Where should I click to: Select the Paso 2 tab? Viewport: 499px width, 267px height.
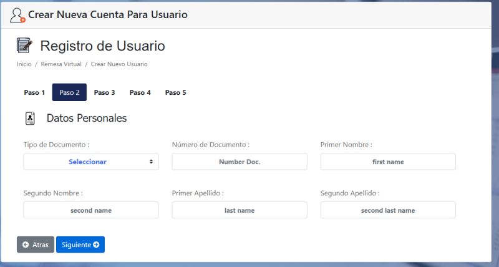pyautogui.click(x=69, y=92)
